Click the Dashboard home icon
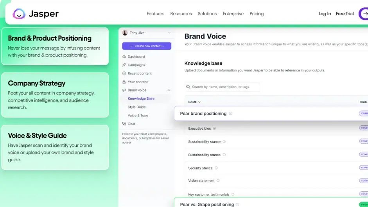The image size is (368, 207). pos(124,57)
